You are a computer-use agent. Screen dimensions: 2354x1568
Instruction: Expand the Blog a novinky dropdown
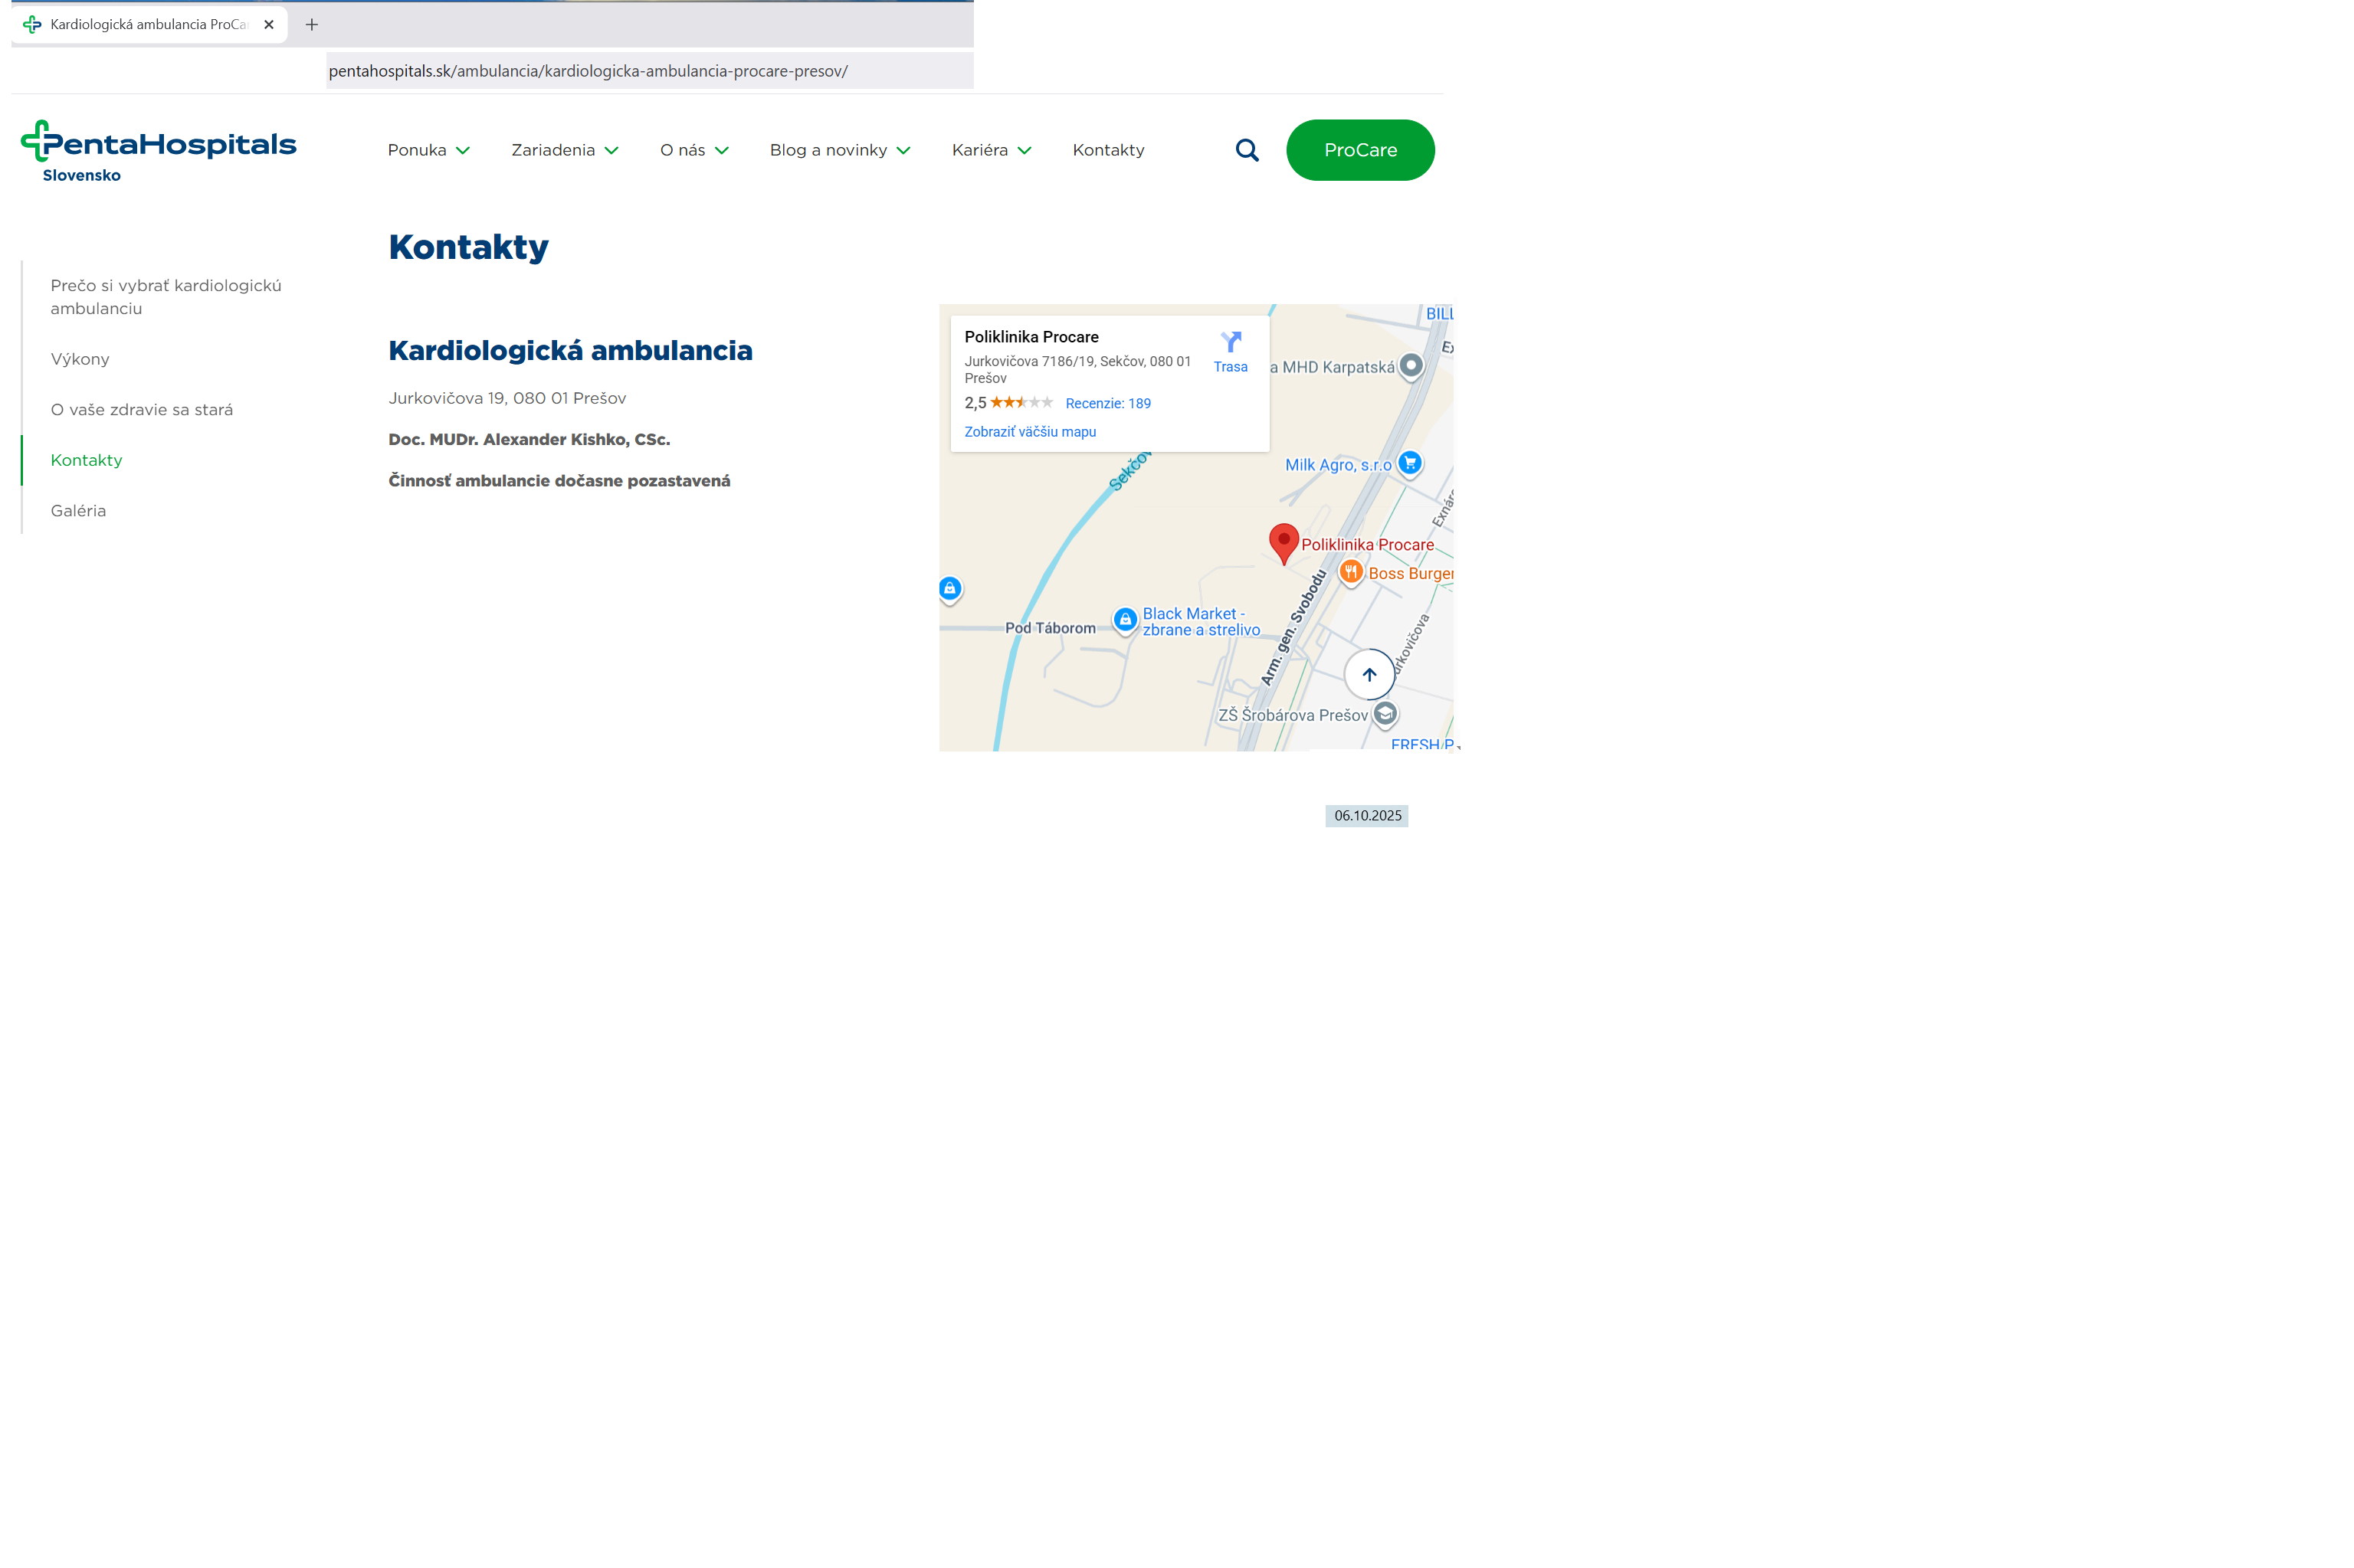[839, 150]
